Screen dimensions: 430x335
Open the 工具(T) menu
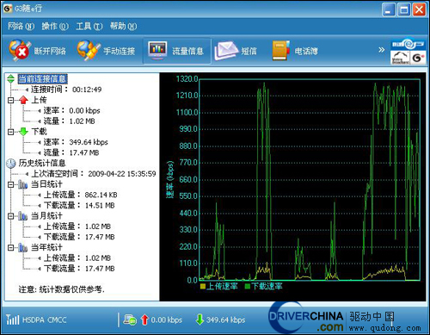click(89, 26)
